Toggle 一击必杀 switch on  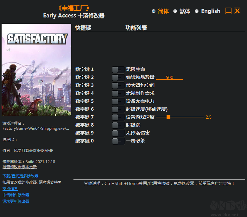coord(118,141)
